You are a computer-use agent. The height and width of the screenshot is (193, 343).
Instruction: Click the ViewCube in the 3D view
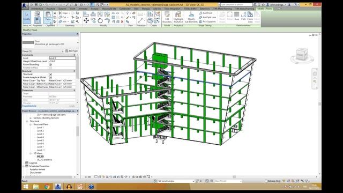(x=301, y=55)
